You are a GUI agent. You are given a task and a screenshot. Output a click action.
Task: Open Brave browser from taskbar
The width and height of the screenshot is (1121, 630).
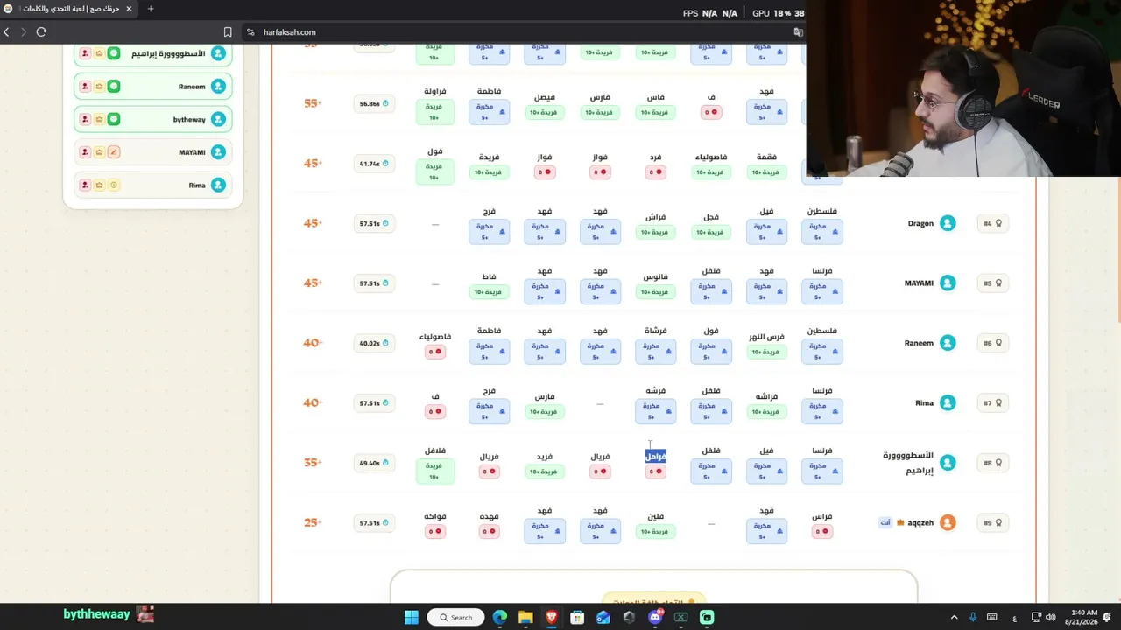point(552,617)
